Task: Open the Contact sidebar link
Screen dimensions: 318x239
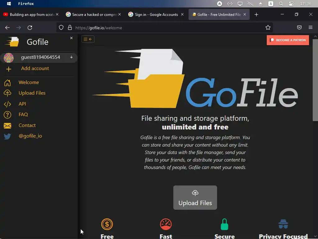Action: pyautogui.click(x=27, y=125)
